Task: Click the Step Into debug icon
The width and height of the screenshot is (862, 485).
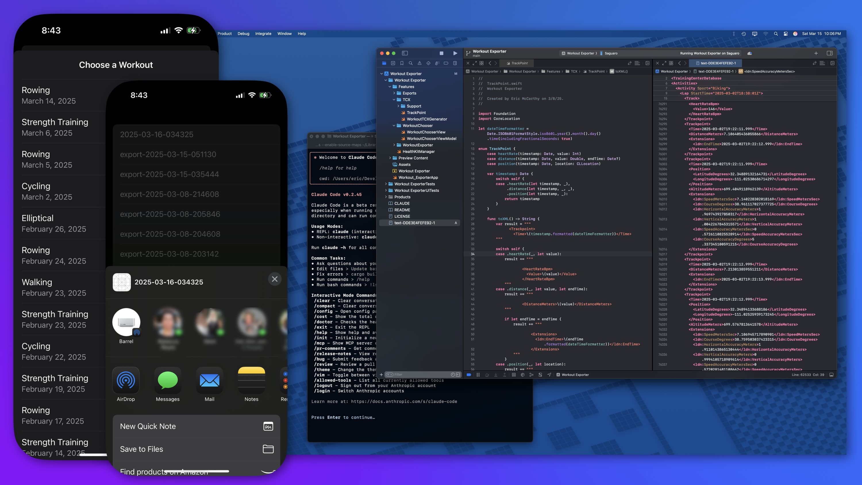Action: [496, 375]
